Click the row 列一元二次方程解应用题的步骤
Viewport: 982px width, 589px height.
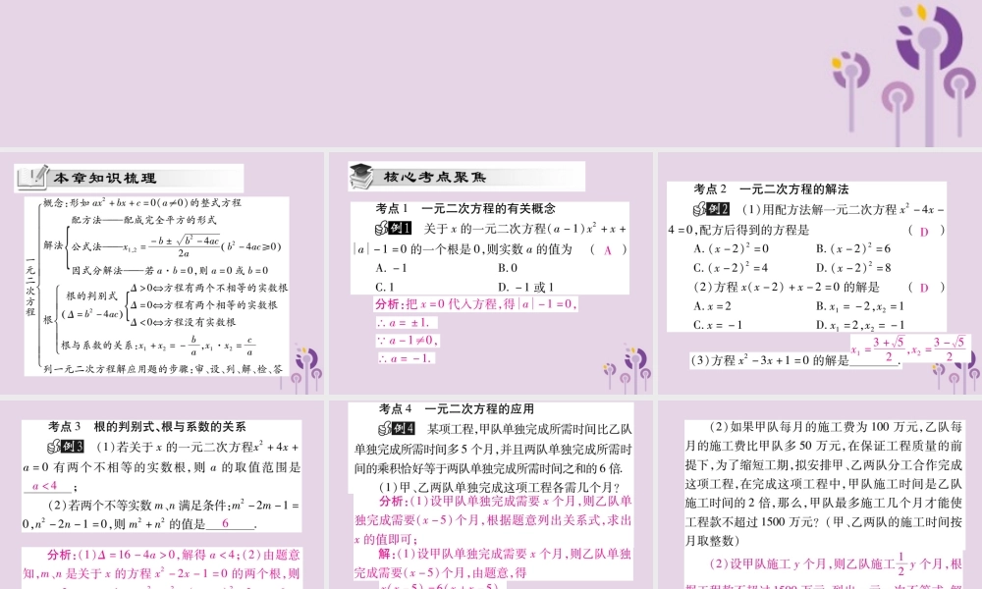163,369
